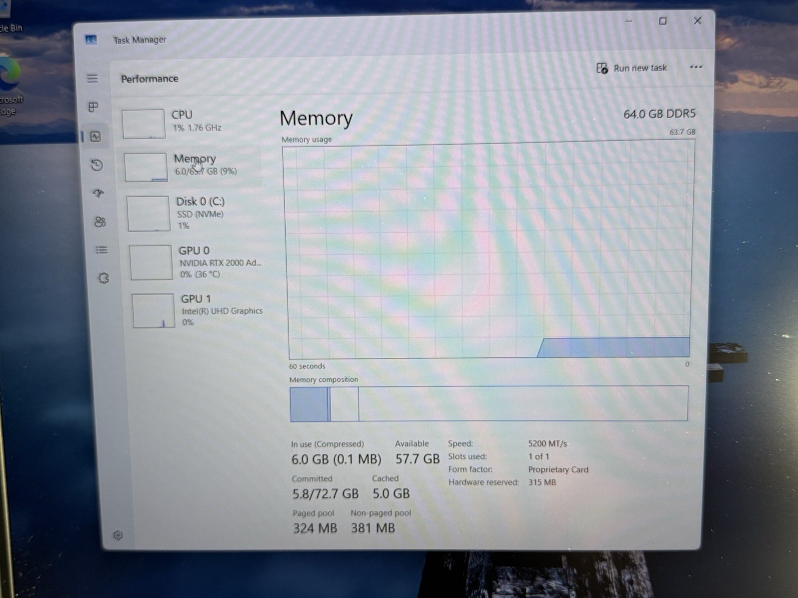Maximize the Task Manager window
Image resolution: width=798 pixels, height=598 pixels.
[x=663, y=21]
